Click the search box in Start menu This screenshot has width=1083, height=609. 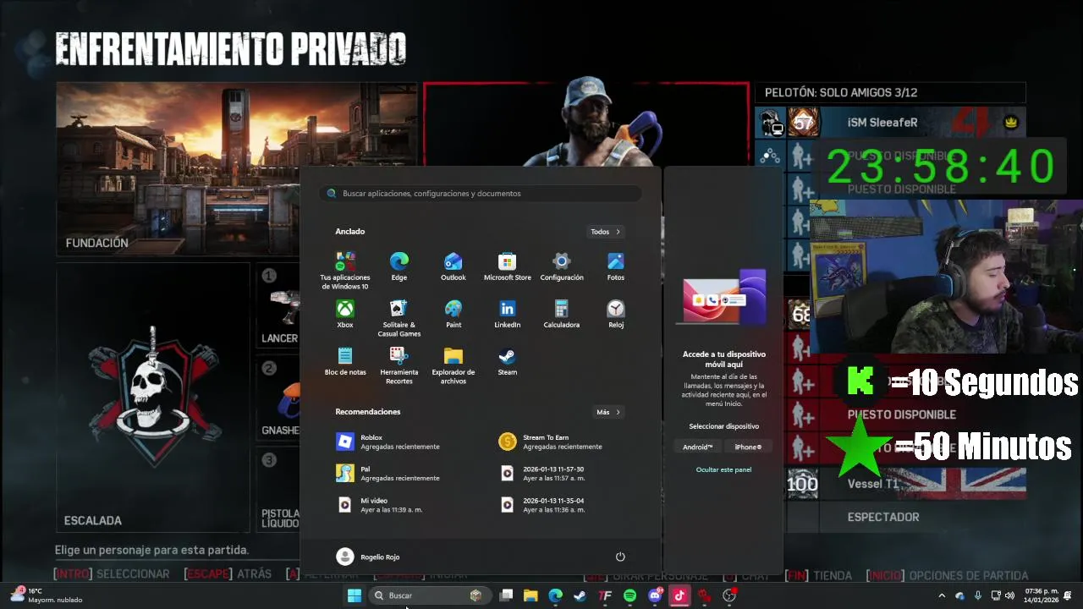pos(481,194)
